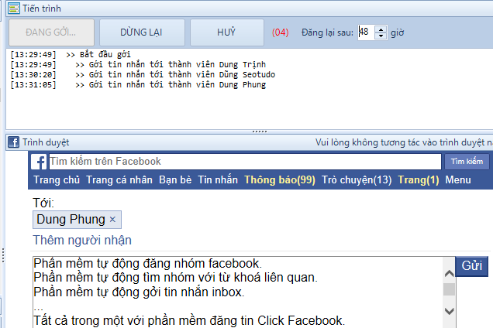Click the Đăng lại sau label
Screen dimensions: 493x328
[x=327, y=32]
